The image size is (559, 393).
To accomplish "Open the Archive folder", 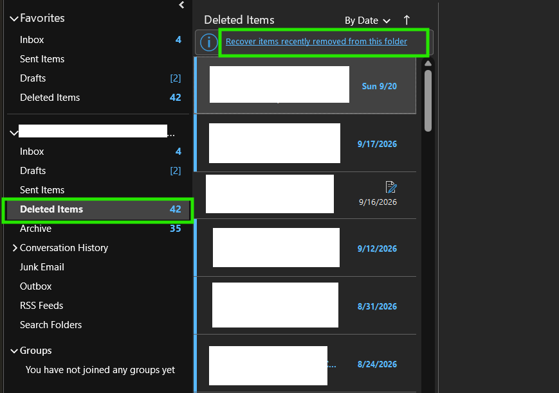I will click(x=96, y=228).
